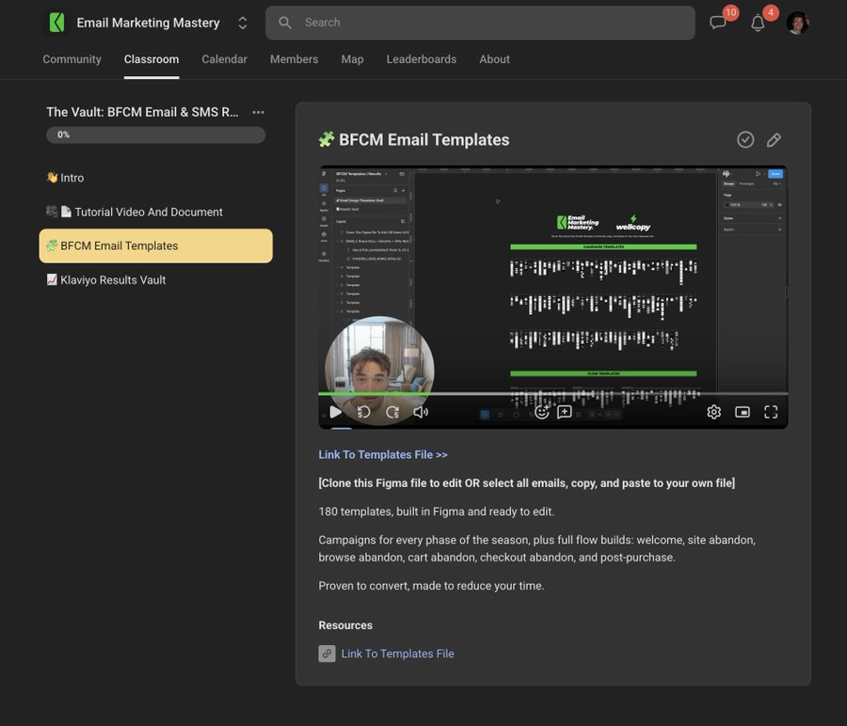Enter fullscreen video mode
This screenshot has width=847, height=726.
click(771, 413)
